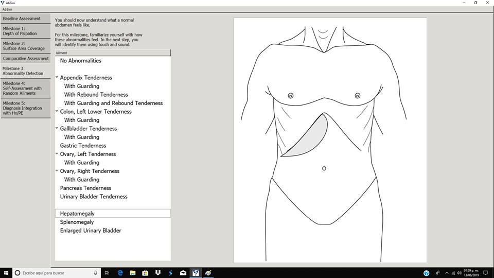Go to Milestone 1: Depth of Palpation
The width and height of the screenshot is (494, 278).
(x=25, y=31)
